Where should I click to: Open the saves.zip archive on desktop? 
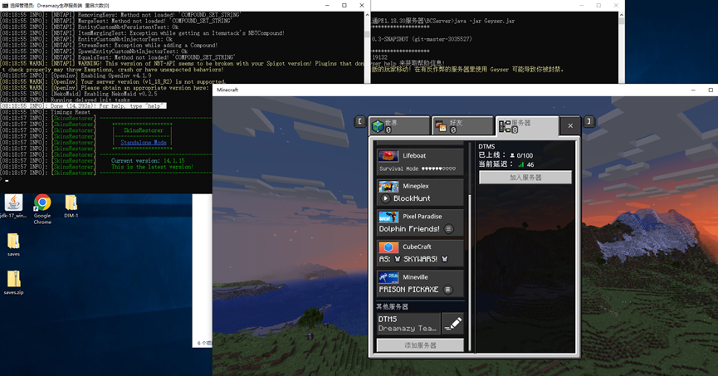point(13,280)
